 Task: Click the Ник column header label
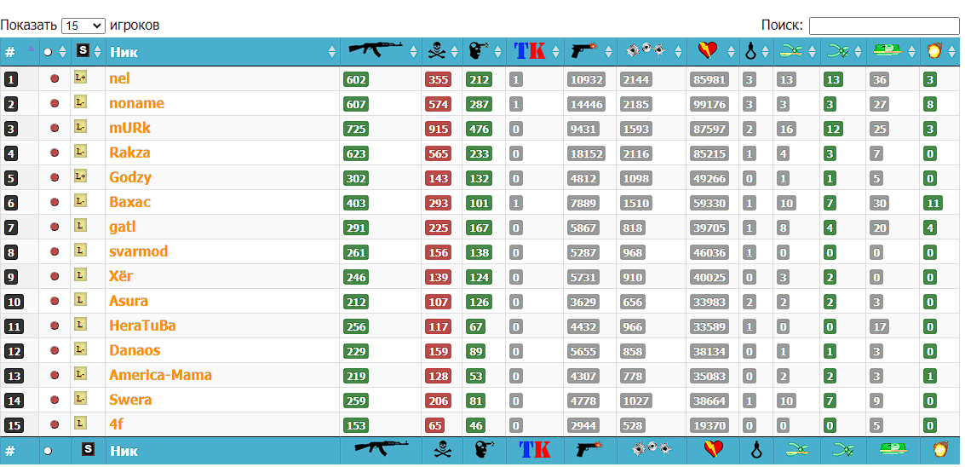click(123, 52)
